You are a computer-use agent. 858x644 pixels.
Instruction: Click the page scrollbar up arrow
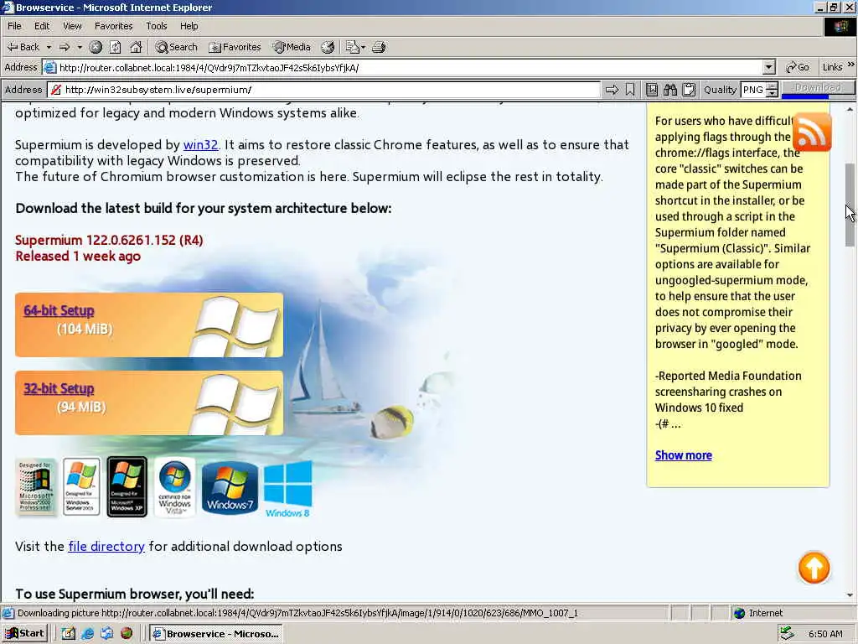click(850, 110)
